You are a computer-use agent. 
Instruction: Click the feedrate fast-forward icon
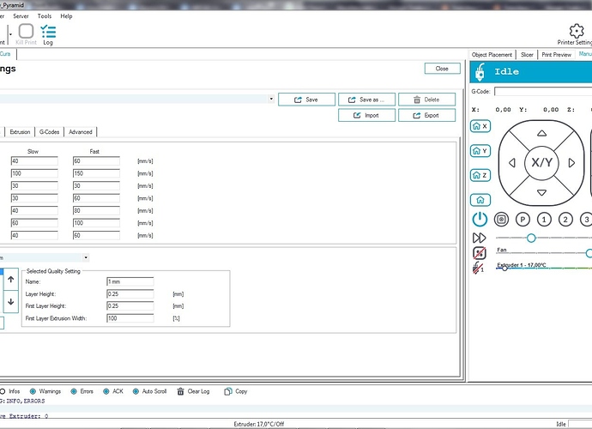tap(479, 238)
